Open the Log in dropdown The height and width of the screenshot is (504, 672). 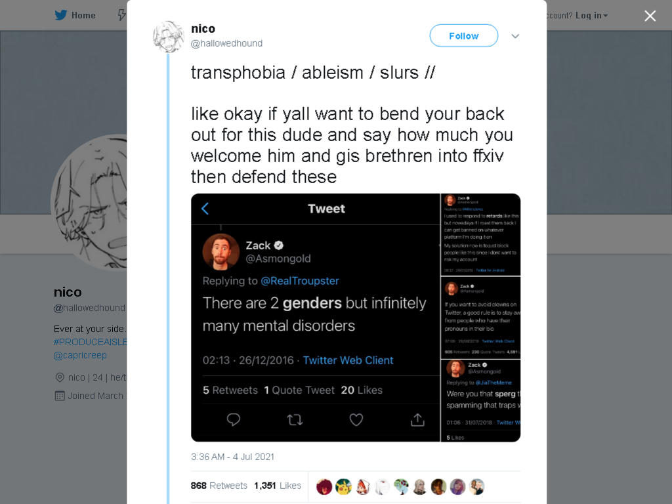pyautogui.click(x=591, y=16)
